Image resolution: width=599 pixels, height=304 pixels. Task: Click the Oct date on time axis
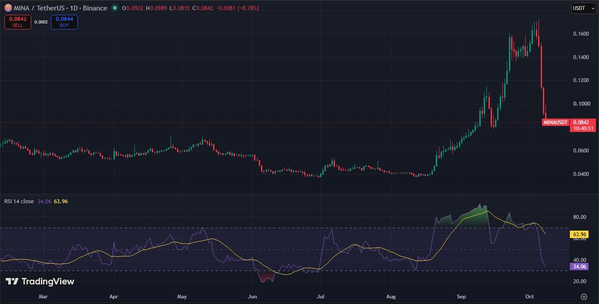(529, 297)
